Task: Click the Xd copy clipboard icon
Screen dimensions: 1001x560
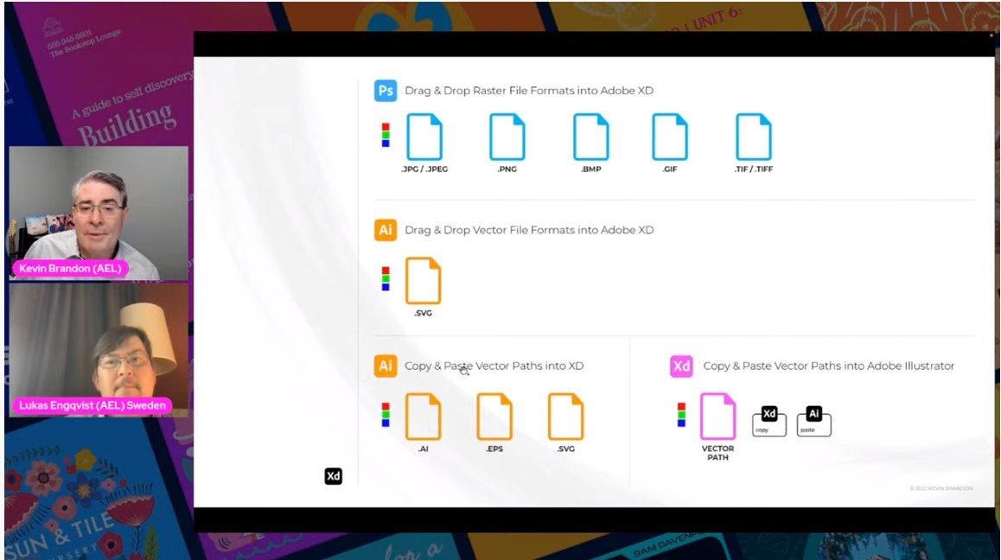Action: click(769, 421)
